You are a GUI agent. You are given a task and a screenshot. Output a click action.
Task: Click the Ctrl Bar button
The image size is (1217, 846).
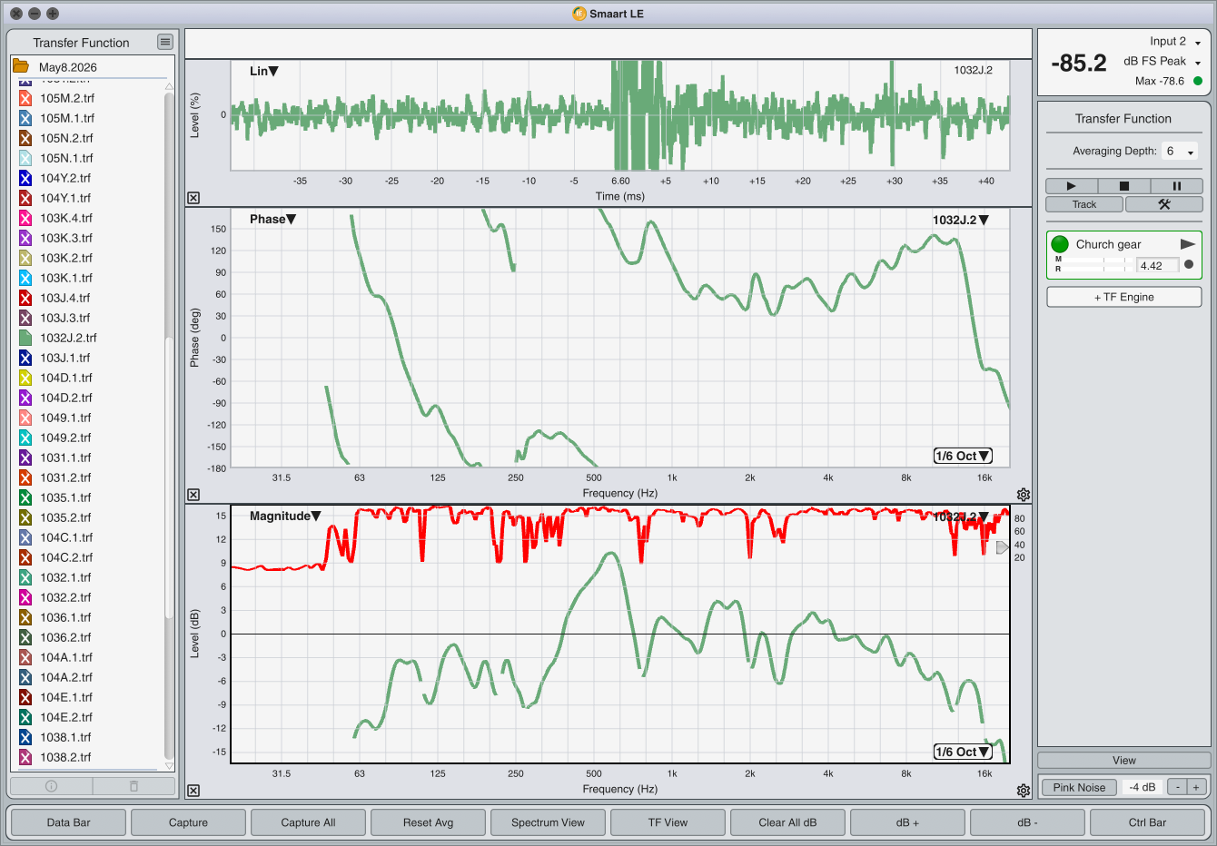tap(1147, 822)
